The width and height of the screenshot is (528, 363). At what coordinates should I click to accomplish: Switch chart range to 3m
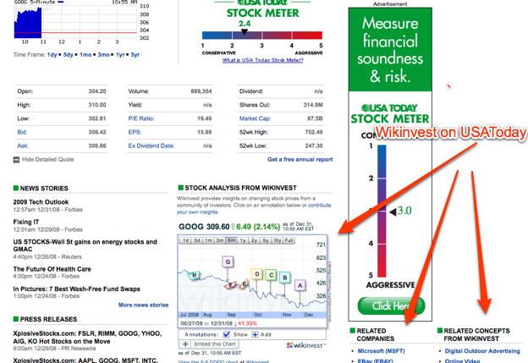pos(220,240)
